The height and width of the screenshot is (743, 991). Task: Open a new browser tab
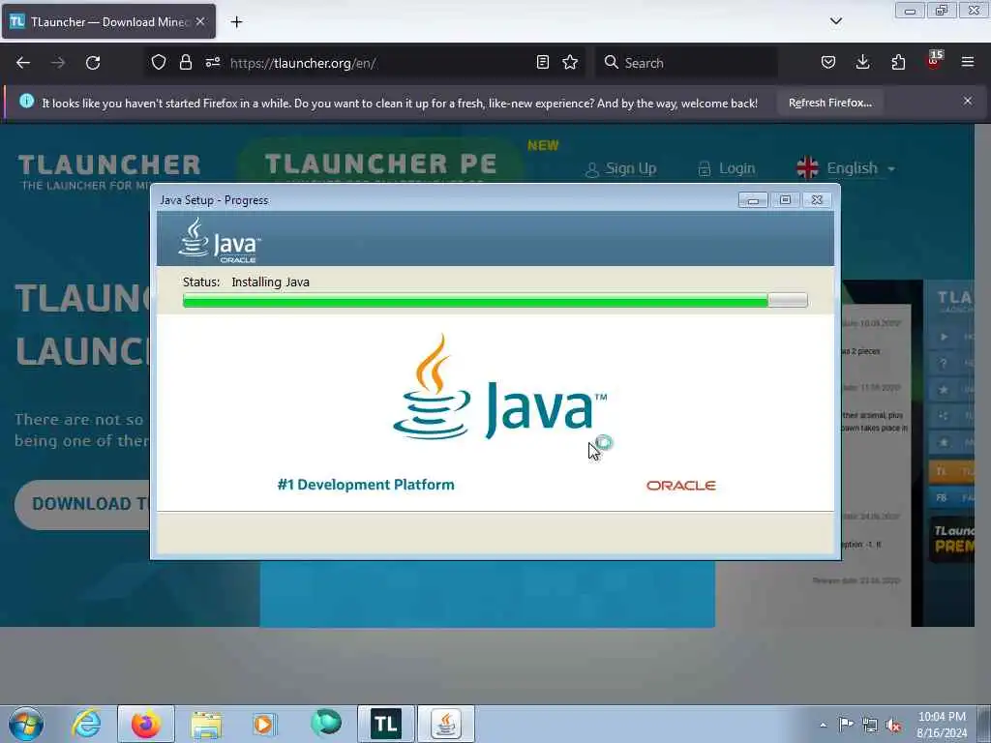point(236,22)
